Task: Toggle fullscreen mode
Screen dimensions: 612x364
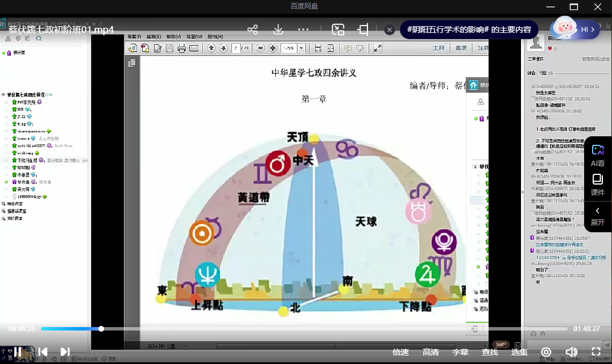Action: coord(596,352)
